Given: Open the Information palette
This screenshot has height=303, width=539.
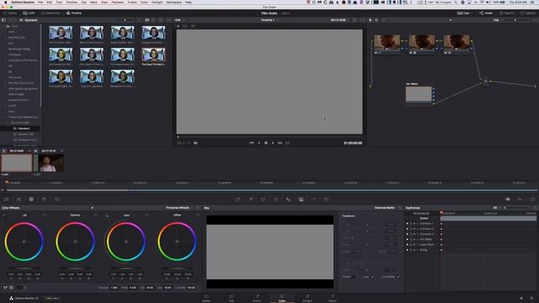Looking at the screenshot, I should click(532, 199).
